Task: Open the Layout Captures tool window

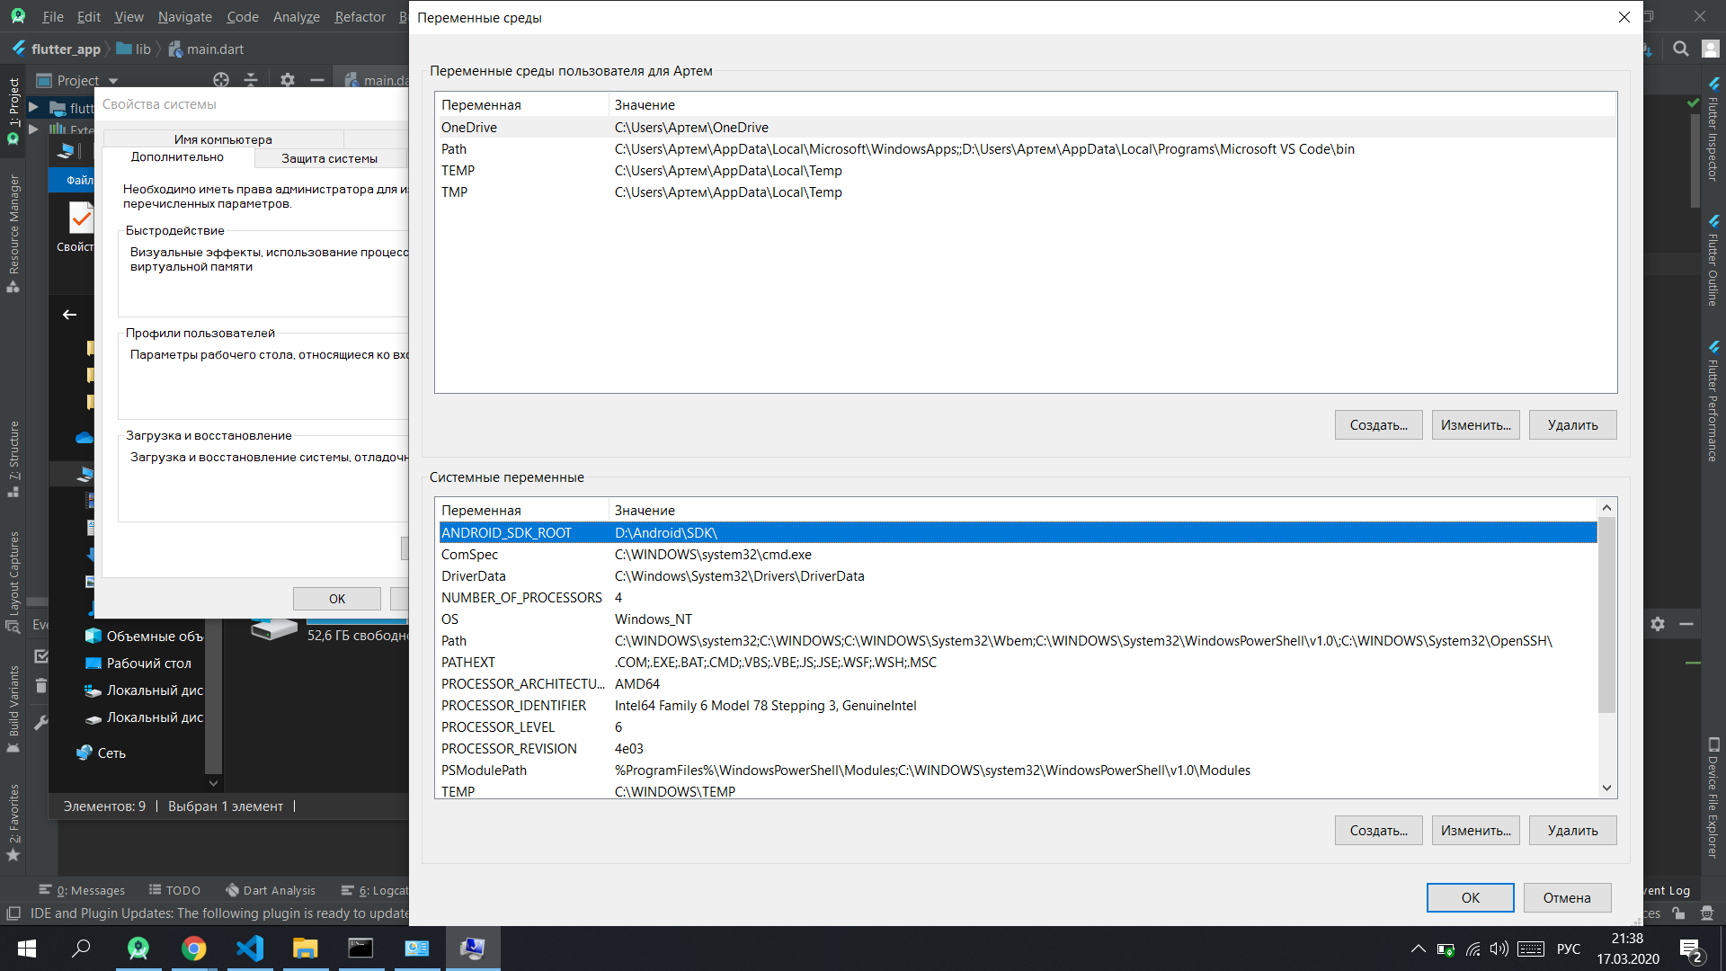Action: tap(13, 566)
